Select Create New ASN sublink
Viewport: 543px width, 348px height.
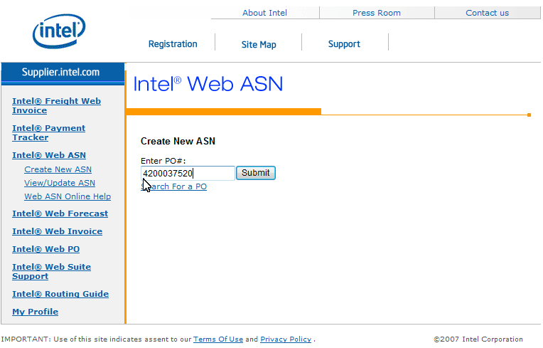(58, 169)
